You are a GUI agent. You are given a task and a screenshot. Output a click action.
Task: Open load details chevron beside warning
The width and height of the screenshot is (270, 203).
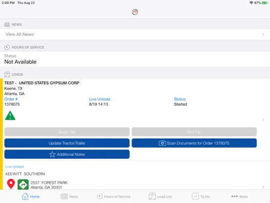pyautogui.click(x=263, y=120)
